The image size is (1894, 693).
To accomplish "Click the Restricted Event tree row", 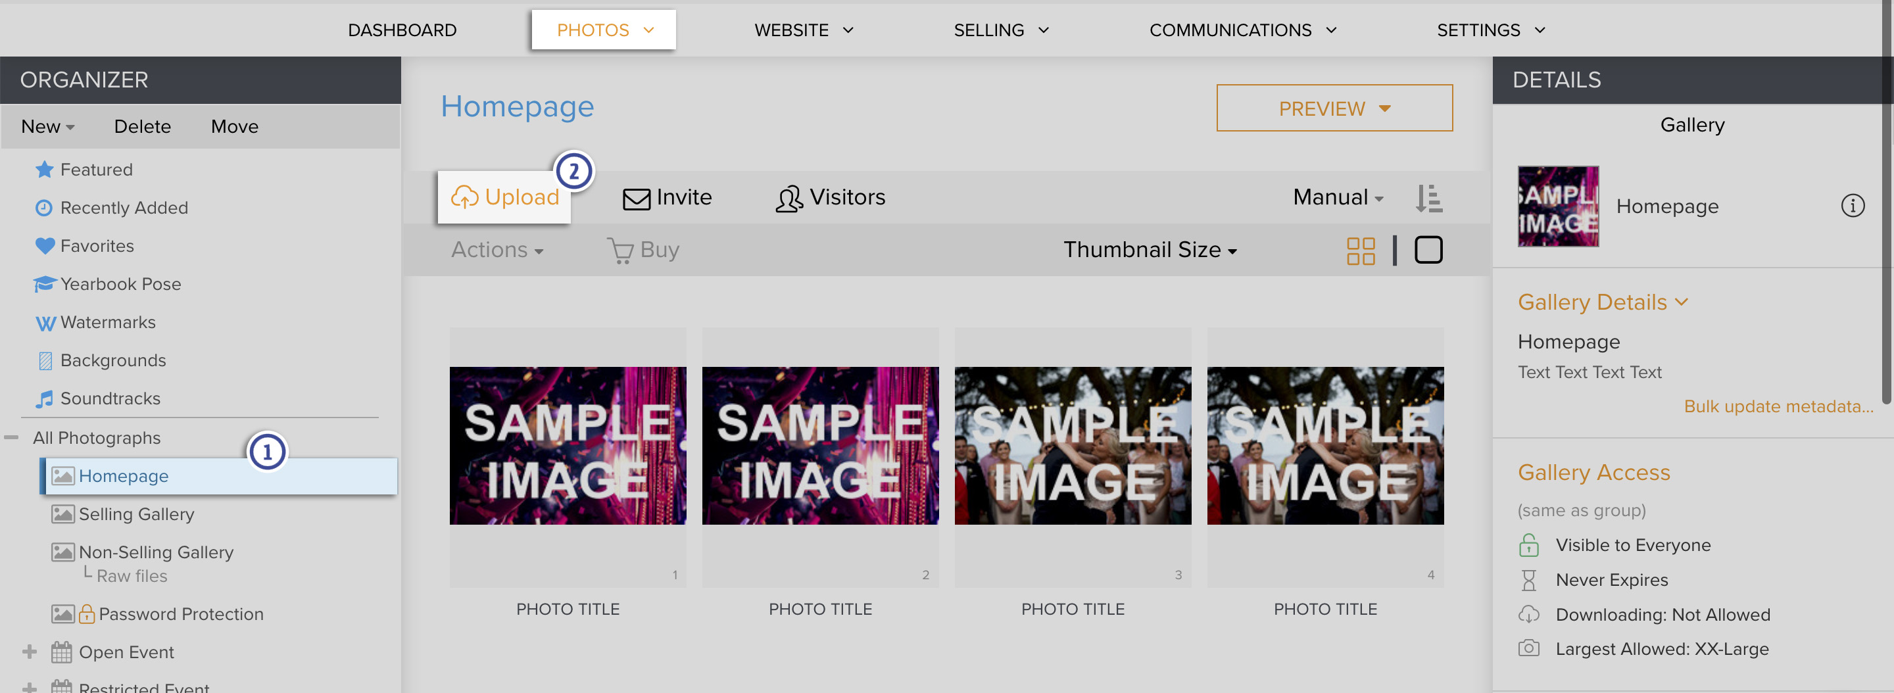I will (143, 686).
